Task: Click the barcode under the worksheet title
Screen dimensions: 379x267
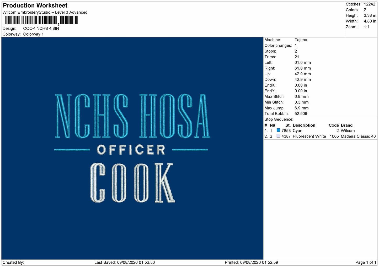Action: point(41,20)
